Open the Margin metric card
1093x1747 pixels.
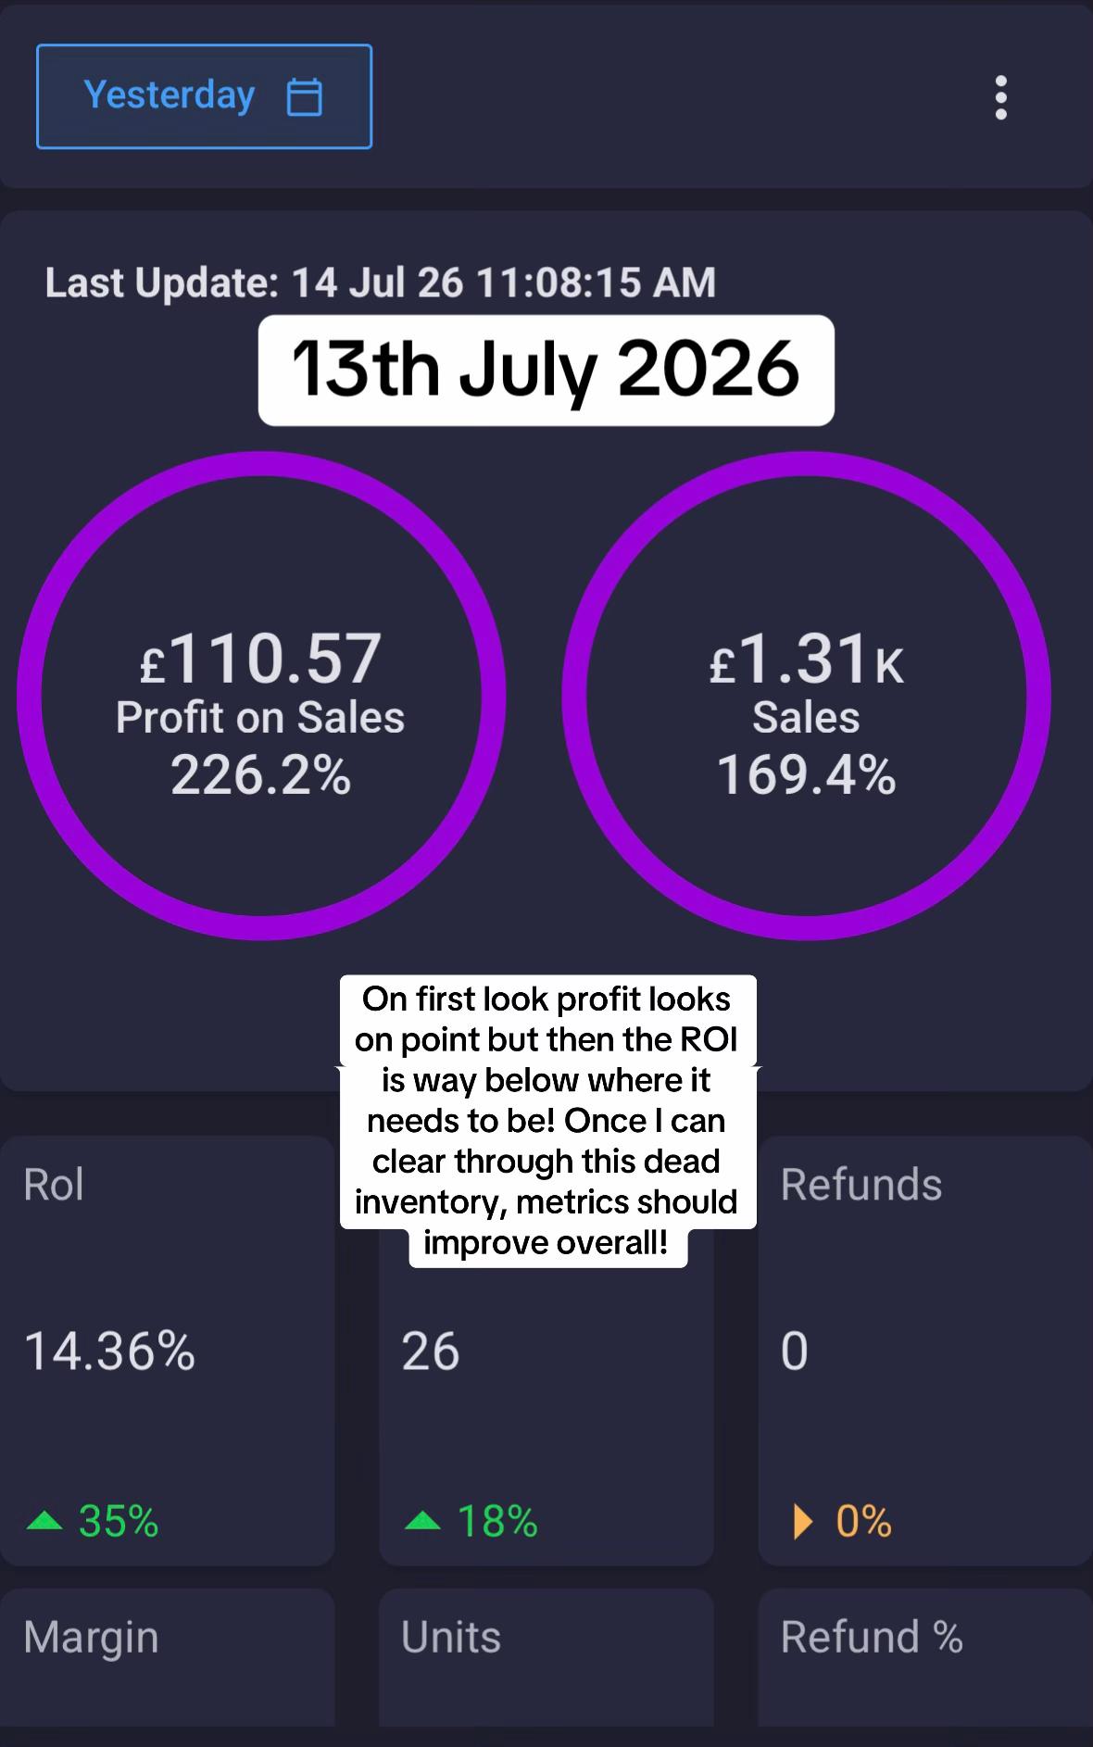tap(167, 1658)
